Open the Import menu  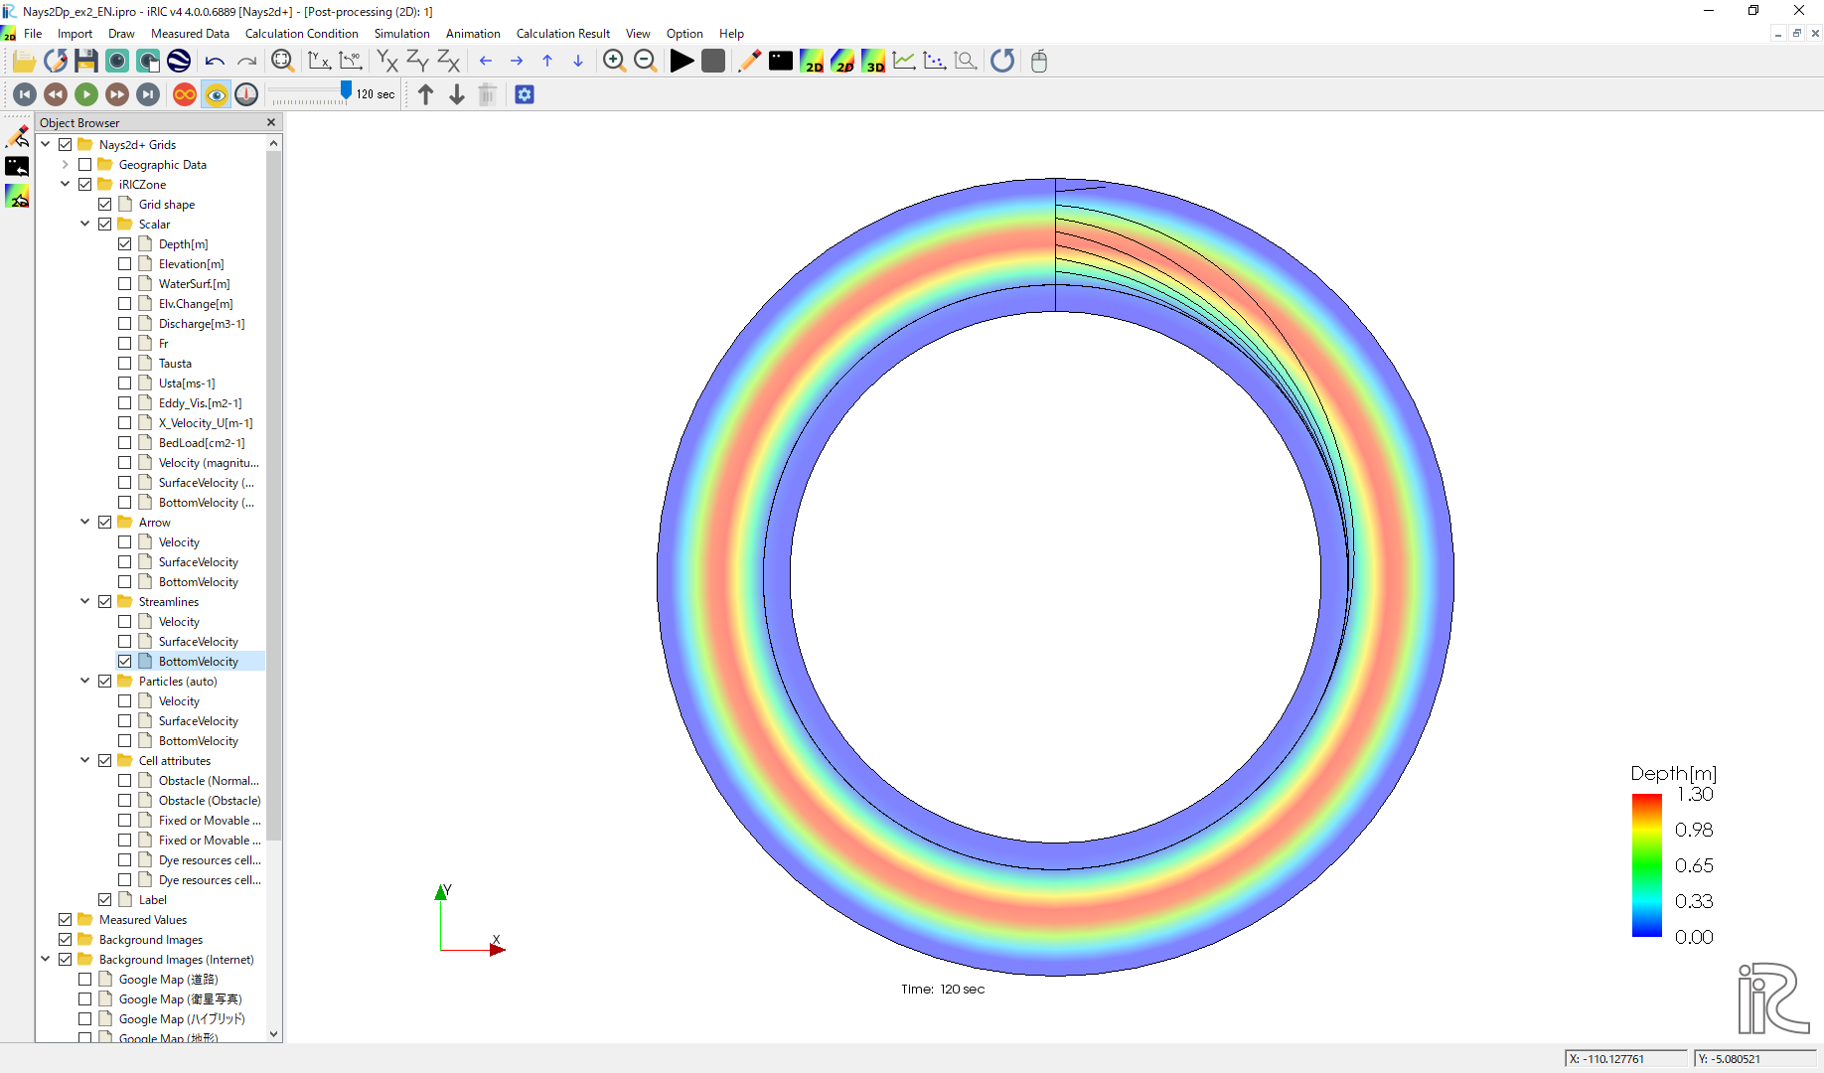click(75, 33)
